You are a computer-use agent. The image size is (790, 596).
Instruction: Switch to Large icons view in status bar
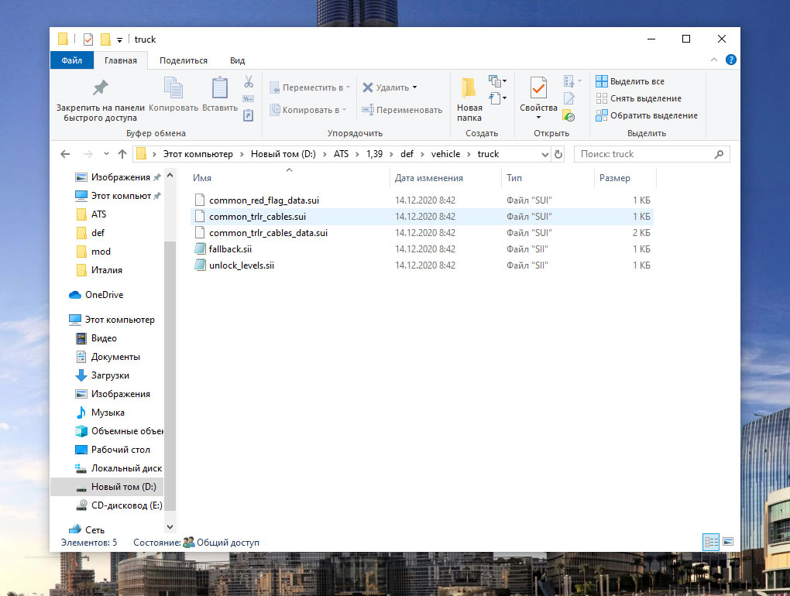(x=728, y=542)
